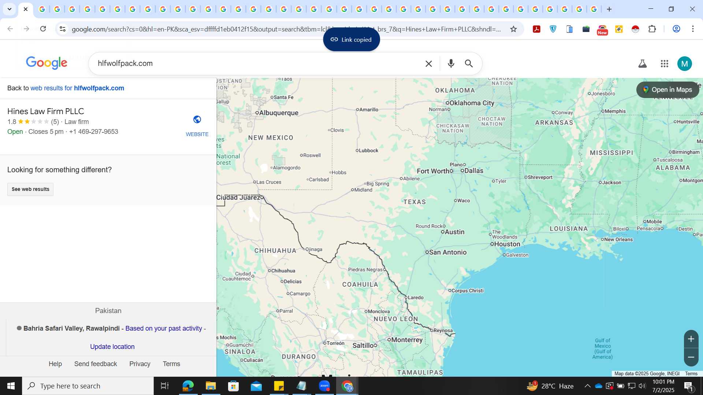View site information icon in address bar
The width and height of the screenshot is (703, 395).
(x=63, y=29)
